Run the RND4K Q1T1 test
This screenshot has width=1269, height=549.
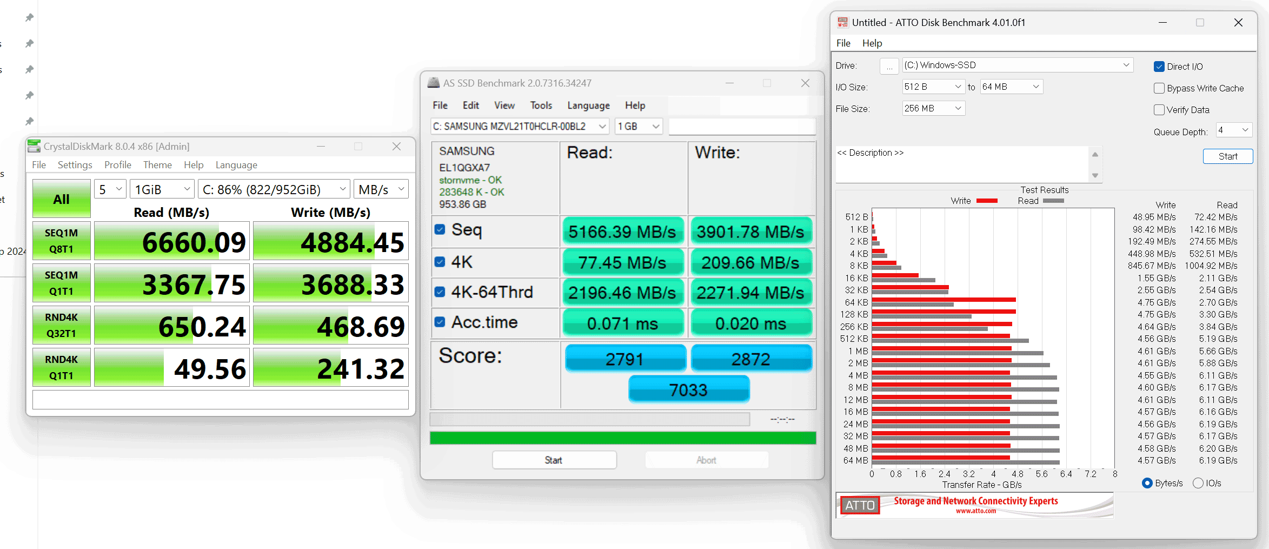(62, 367)
